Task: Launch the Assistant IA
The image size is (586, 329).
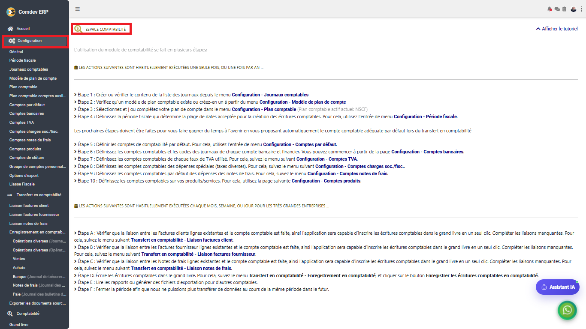Action: [558, 287]
